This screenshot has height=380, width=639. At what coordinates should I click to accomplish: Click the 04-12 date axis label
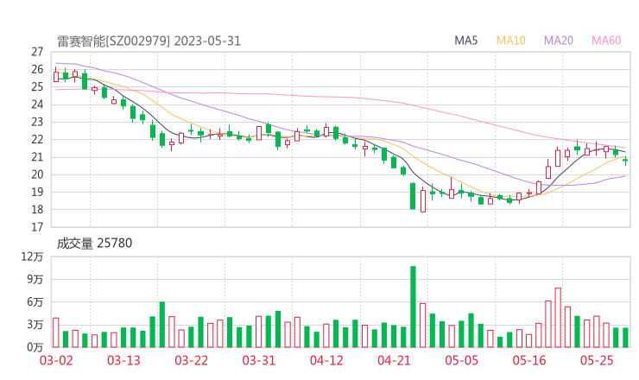(326, 360)
